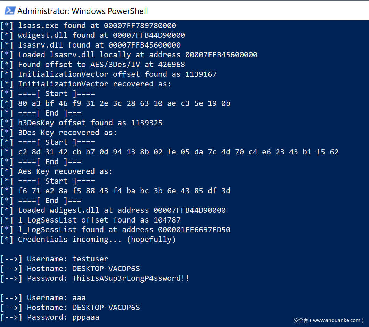
Task: Click the username text "aaa"
Action: point(79,298)
